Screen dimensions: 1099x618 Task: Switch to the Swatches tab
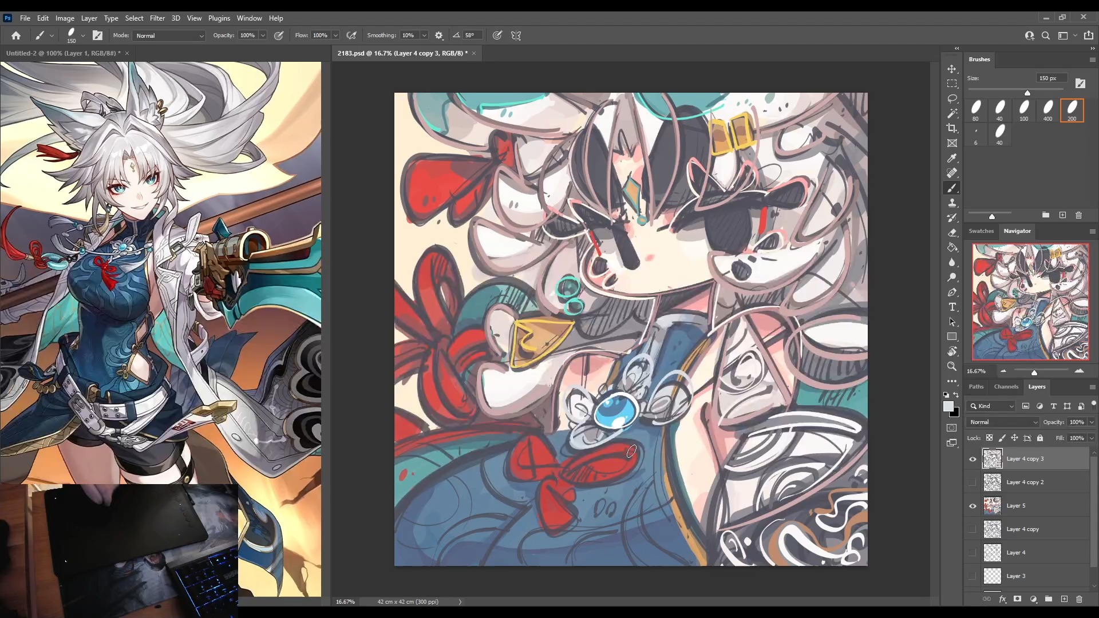pyautogui.click(x=981, y=231)
